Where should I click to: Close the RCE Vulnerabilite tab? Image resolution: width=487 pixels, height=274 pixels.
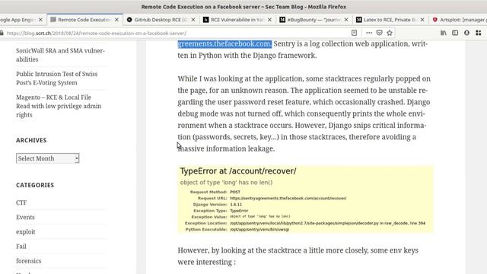coord(269,20)
